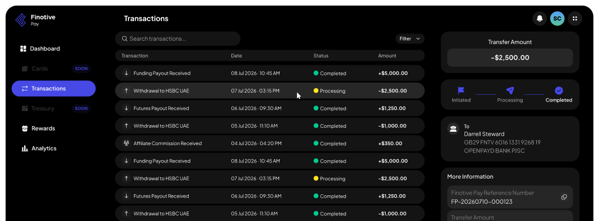Click the highlighted withdrawal row's up-arrow icon
Viewport: 599px width, 221px height.
click(127, 91)
